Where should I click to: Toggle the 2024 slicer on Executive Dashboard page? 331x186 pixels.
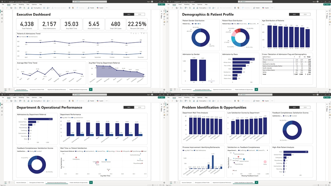point(139,15)
